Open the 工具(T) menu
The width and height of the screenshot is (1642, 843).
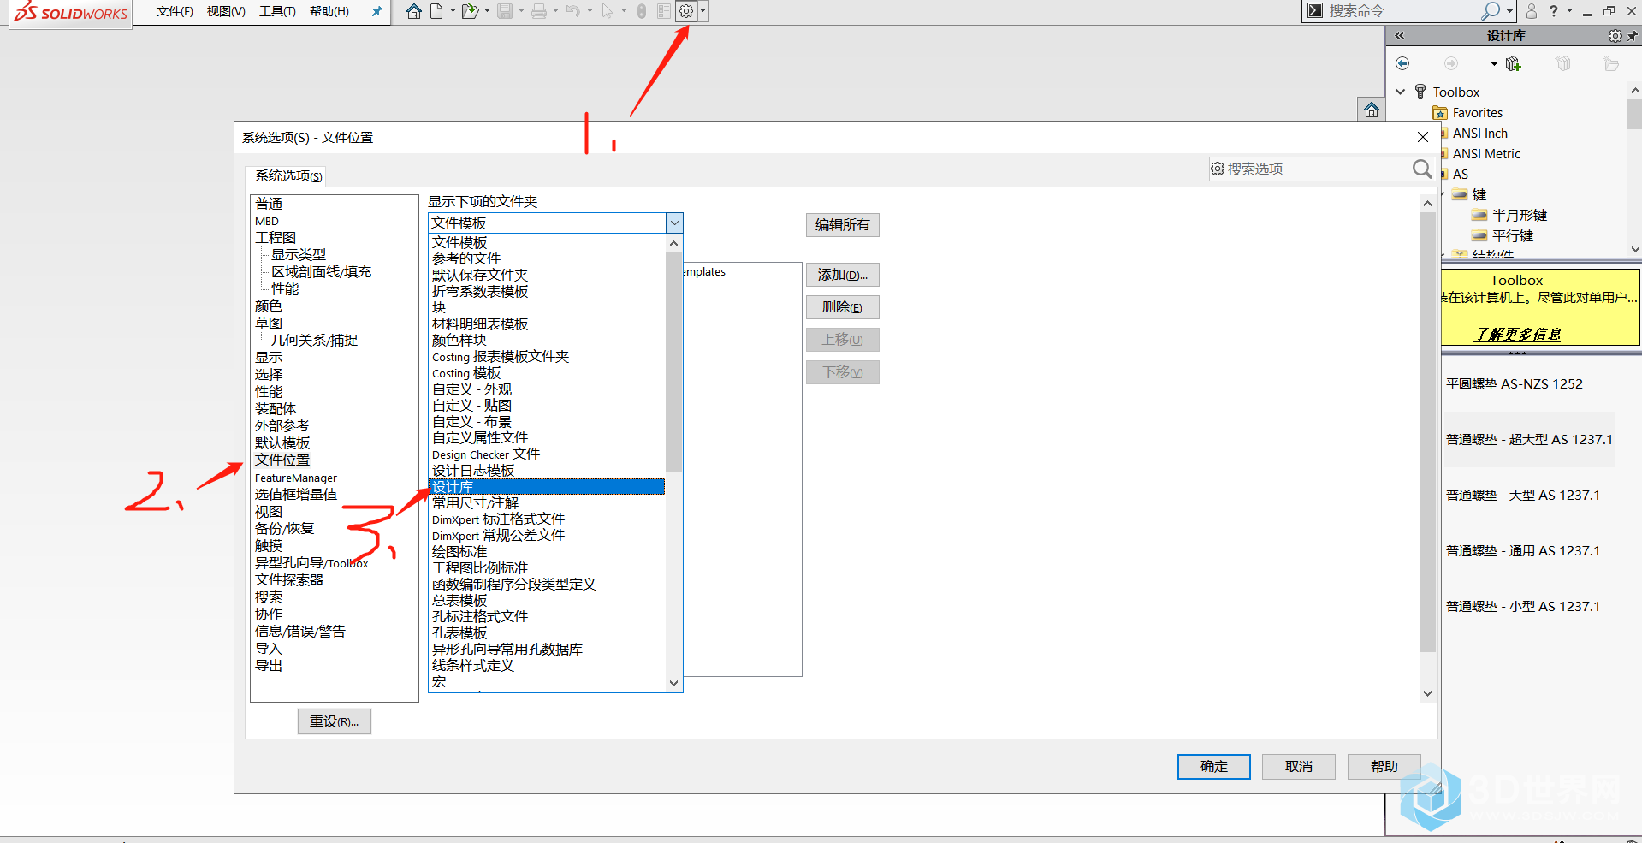pyautogui.click(x=277, y=11)
